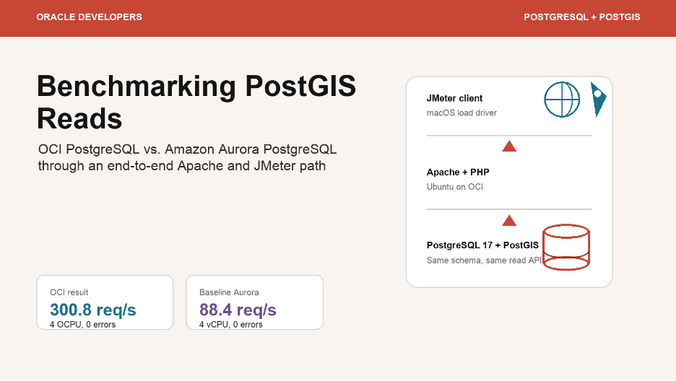The width and height of the screenshot is (676, 381).
Task: Click the Same schema, same read API caption
Action: [x=484, y=260]
